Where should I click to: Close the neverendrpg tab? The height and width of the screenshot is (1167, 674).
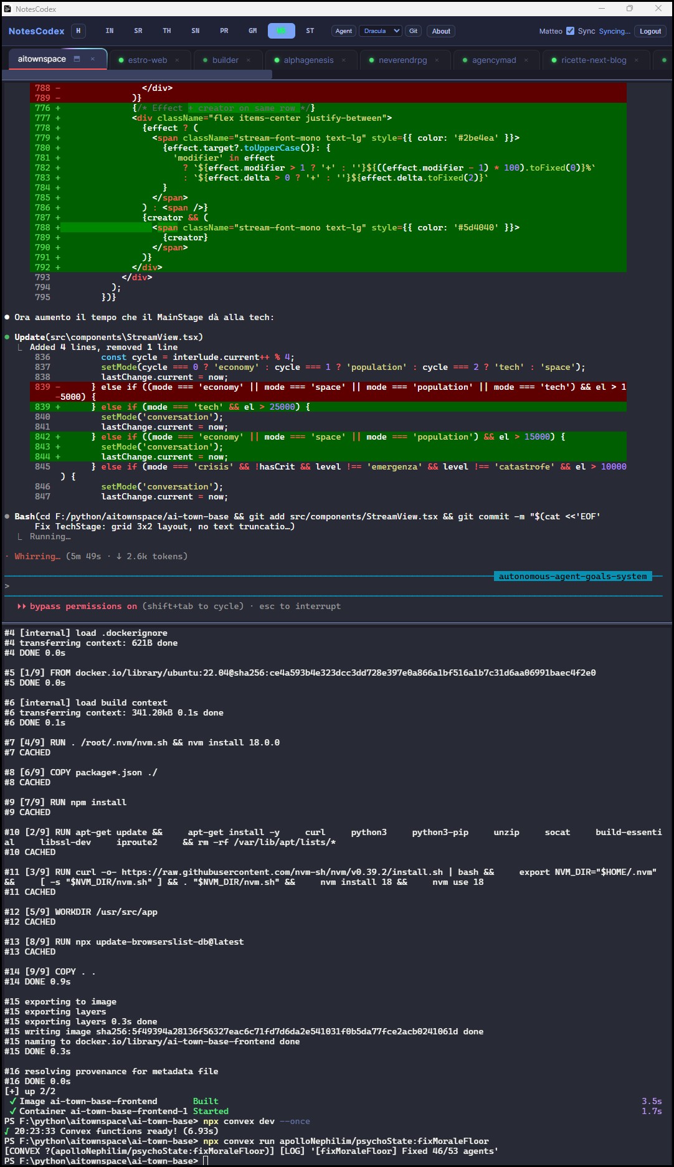[437, 60]
